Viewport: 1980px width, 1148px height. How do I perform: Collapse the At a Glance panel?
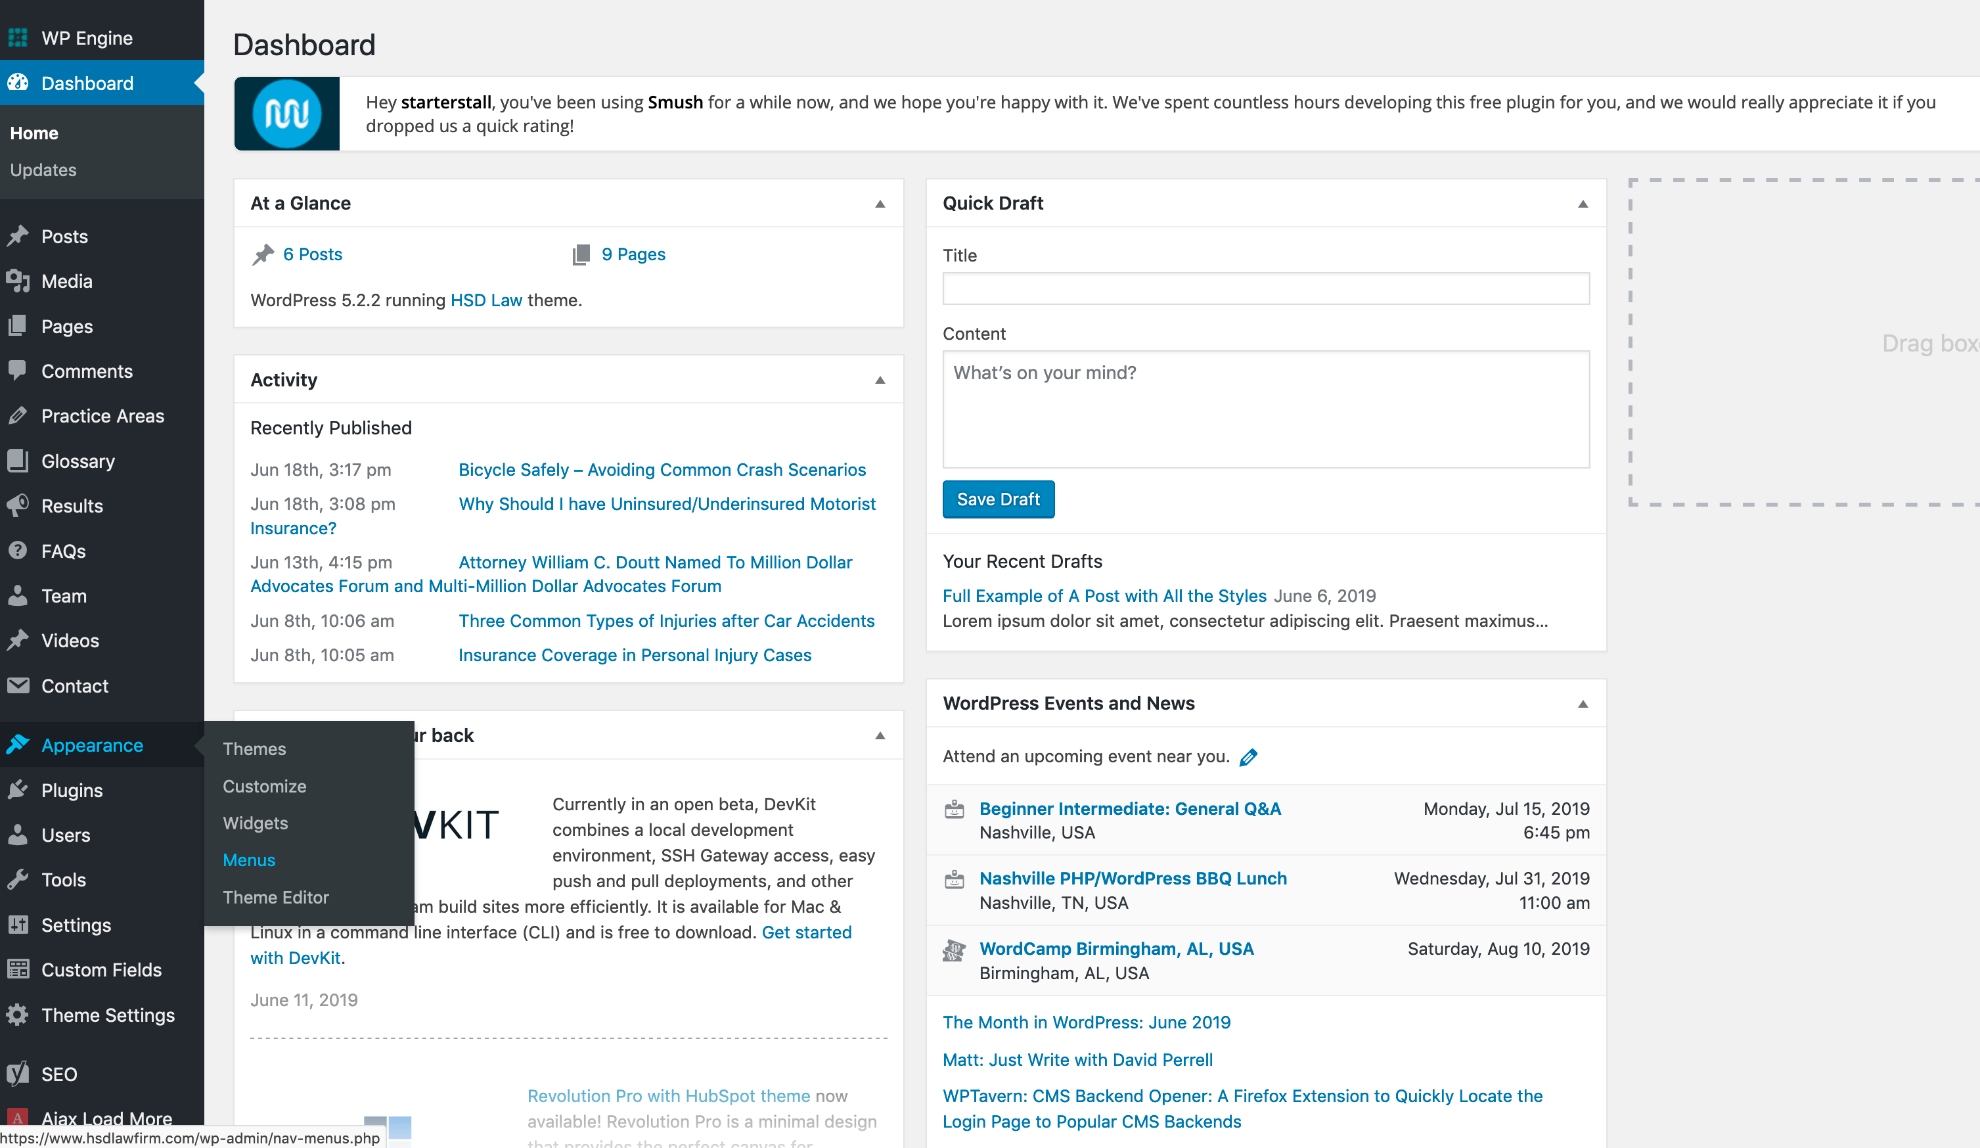click(x=880, y=204)
